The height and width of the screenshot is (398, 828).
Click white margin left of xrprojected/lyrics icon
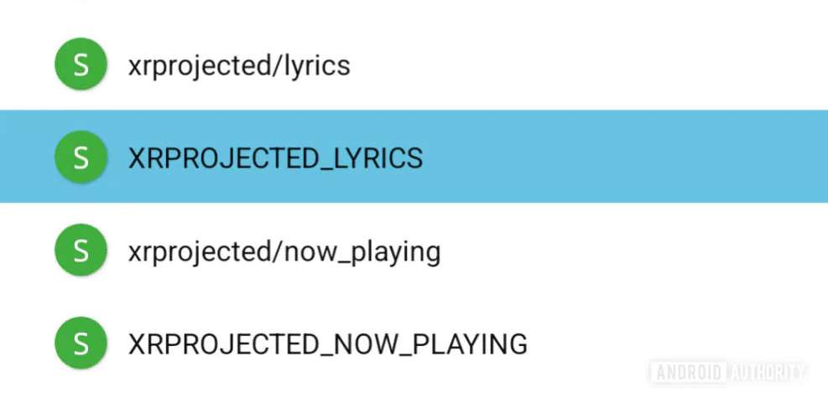click(x=25, y=65)
